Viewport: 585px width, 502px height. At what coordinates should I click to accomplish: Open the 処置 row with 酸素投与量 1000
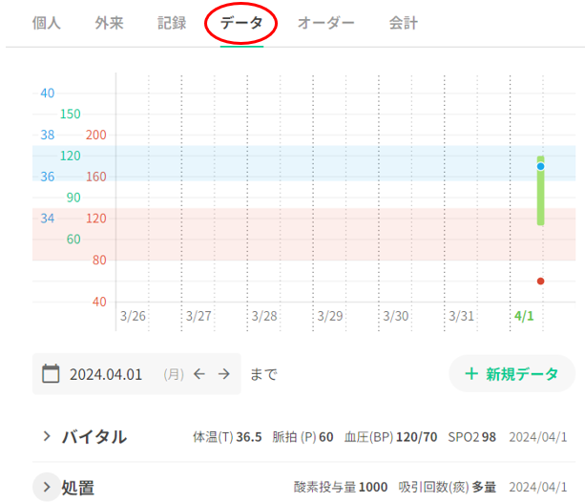[x=303, y=487]
